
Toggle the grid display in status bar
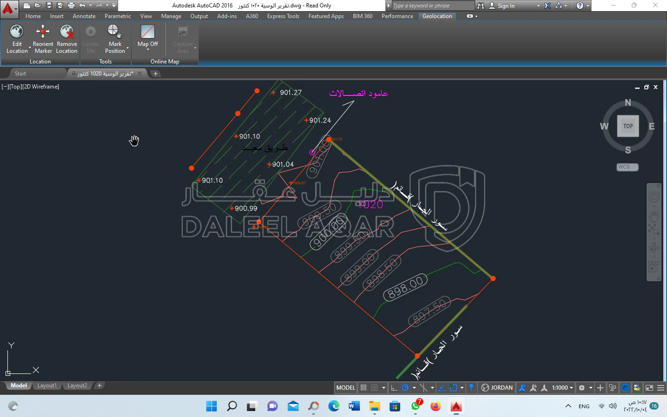click(x=364, y=388)
